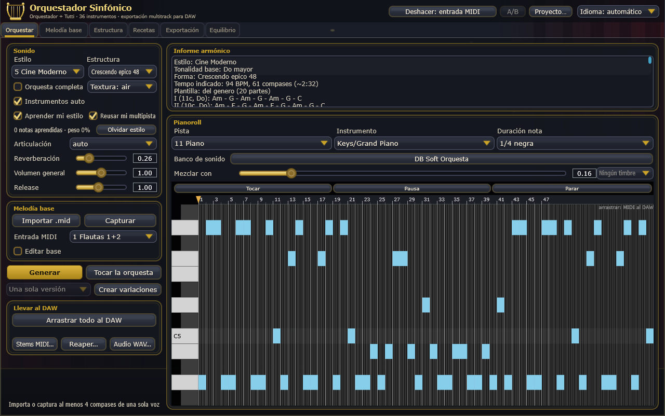665x416 pixels.
Task: Open the Estructura tab
Action: (108, 30)
